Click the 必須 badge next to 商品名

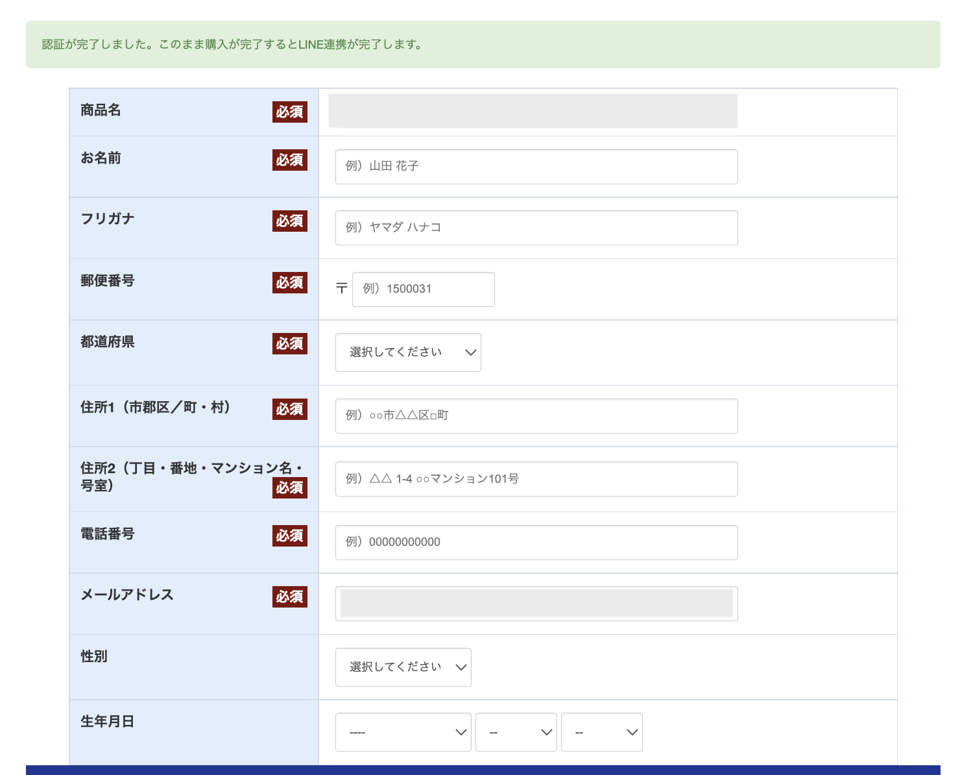point(289,112)
